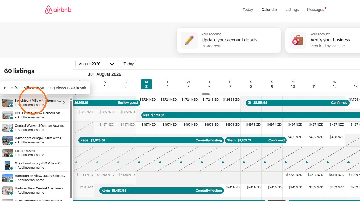Image resolution: width=360 pixels, height=201 pixels.
Task: Open the August 2026 month dropdown
Action: 97,64
